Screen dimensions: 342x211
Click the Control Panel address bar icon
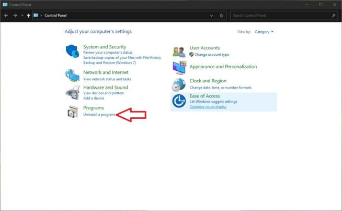click(36, 15)
